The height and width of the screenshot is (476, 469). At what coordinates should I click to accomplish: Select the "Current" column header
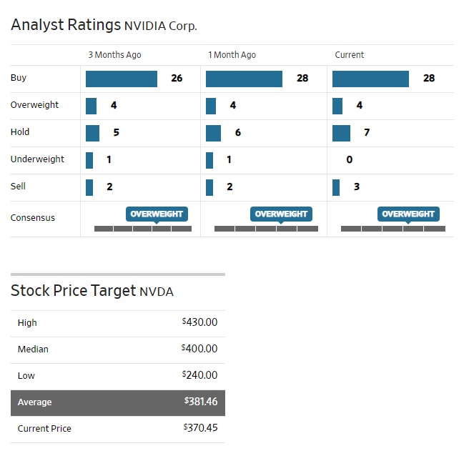[x=350, y=55]
